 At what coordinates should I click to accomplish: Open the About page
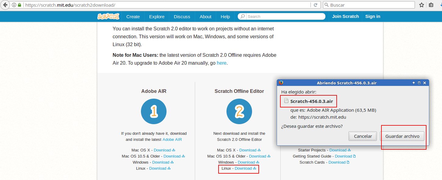click(205, 17)
